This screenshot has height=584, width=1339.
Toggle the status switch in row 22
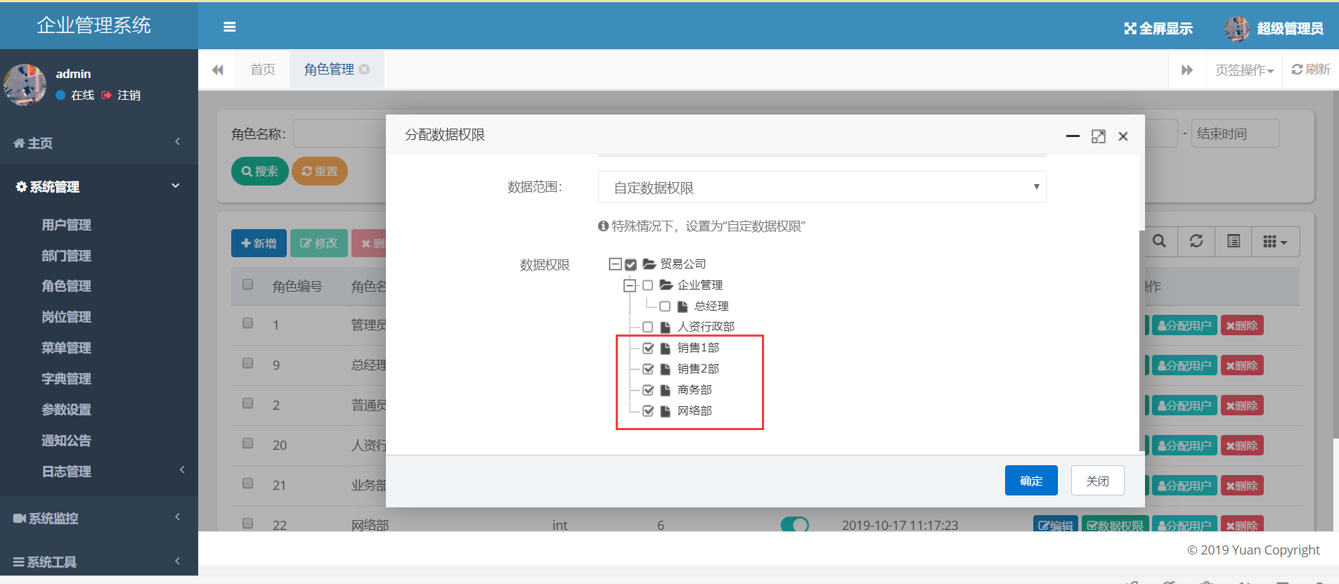[x=795, y=524]
